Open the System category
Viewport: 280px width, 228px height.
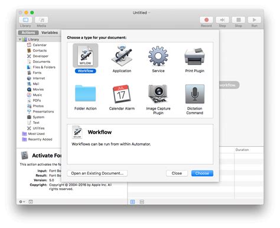[38, 117]
